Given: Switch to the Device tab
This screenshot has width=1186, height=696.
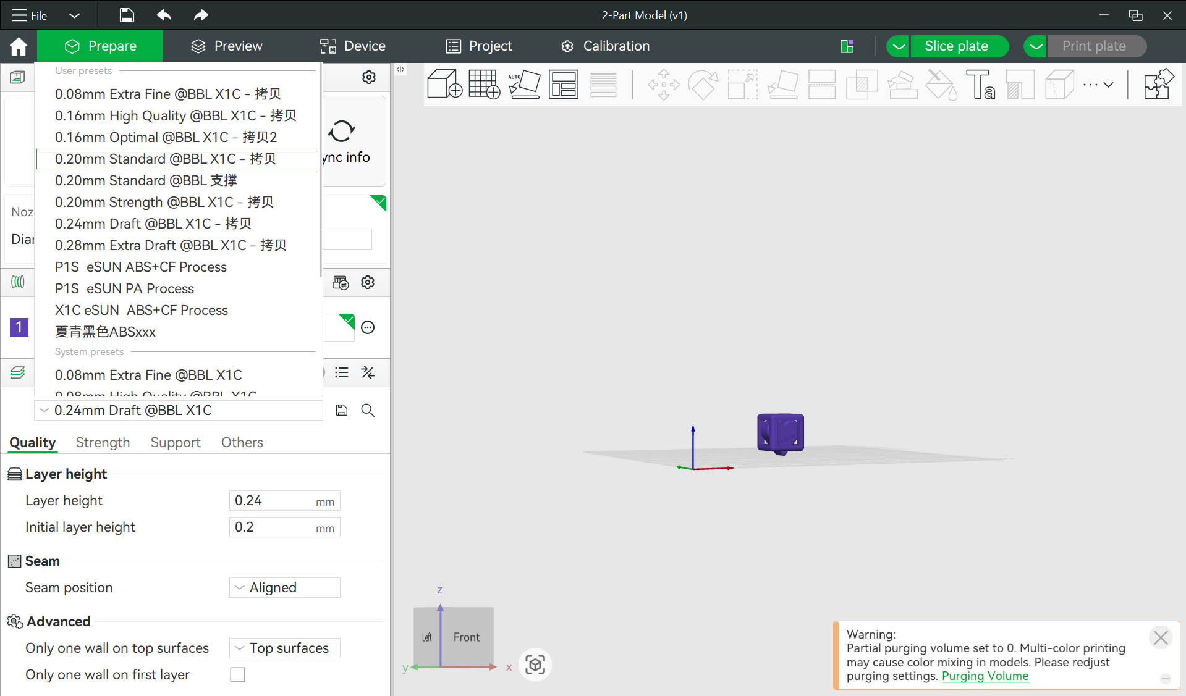Looking at the screenshot, I should [352, 46].
